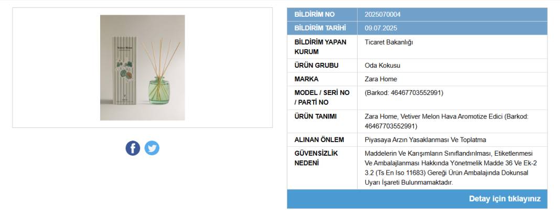
Task: Click the notification number 2025070004
Action: (382, 15)
